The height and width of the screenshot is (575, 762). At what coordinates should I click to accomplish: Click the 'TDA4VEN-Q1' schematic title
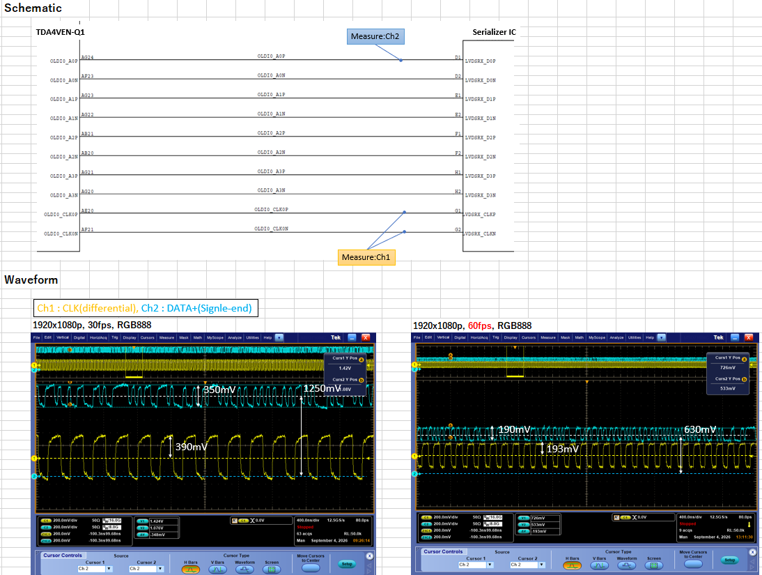(x=61, y=32)
